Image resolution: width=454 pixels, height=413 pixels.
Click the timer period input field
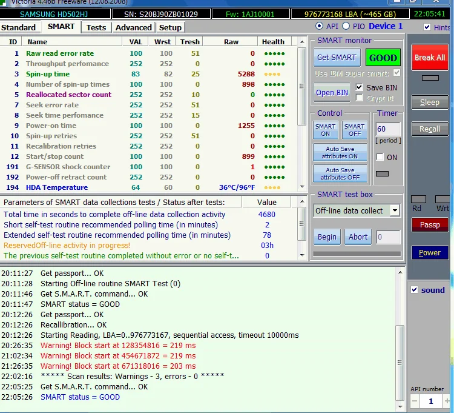(387, 129)
